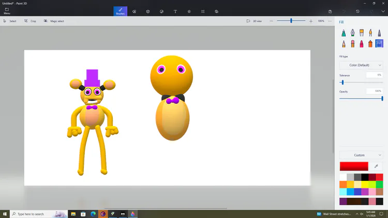Viewport: 388px width, 218px height.
Task: Open the Custom material dropdown
Action: (361, 155)
